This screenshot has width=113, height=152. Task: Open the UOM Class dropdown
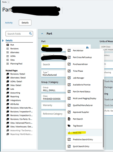[x=106, y=48]
